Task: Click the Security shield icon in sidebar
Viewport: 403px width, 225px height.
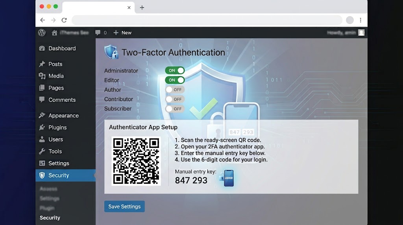Action: [42, 175]
